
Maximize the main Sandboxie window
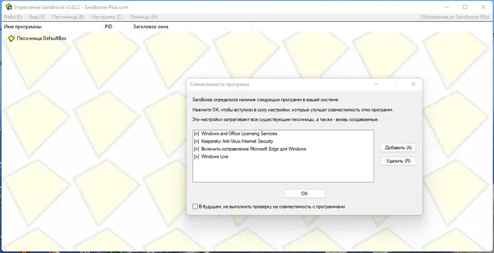coord(465,7)
